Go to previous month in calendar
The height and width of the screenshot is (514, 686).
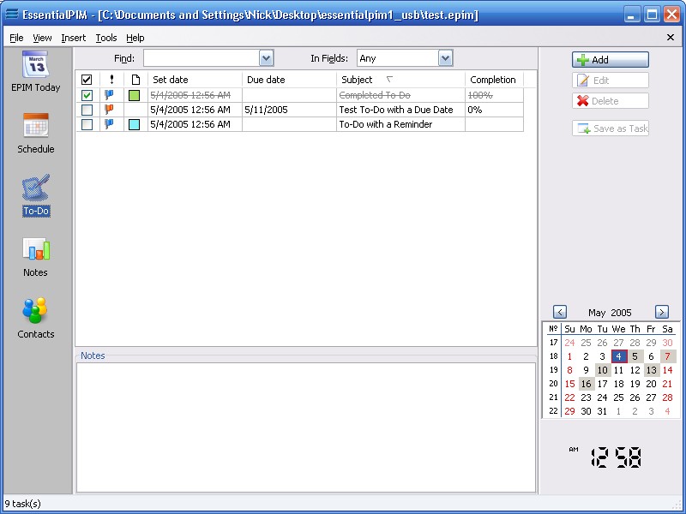pyautogui.click(x=560, y=312)
